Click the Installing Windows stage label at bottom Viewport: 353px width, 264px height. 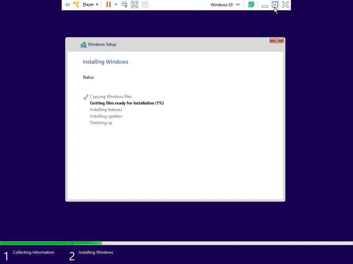point(96,252)
